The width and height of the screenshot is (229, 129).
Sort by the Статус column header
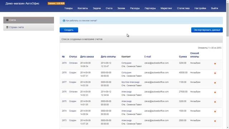[x=73, y=57]
